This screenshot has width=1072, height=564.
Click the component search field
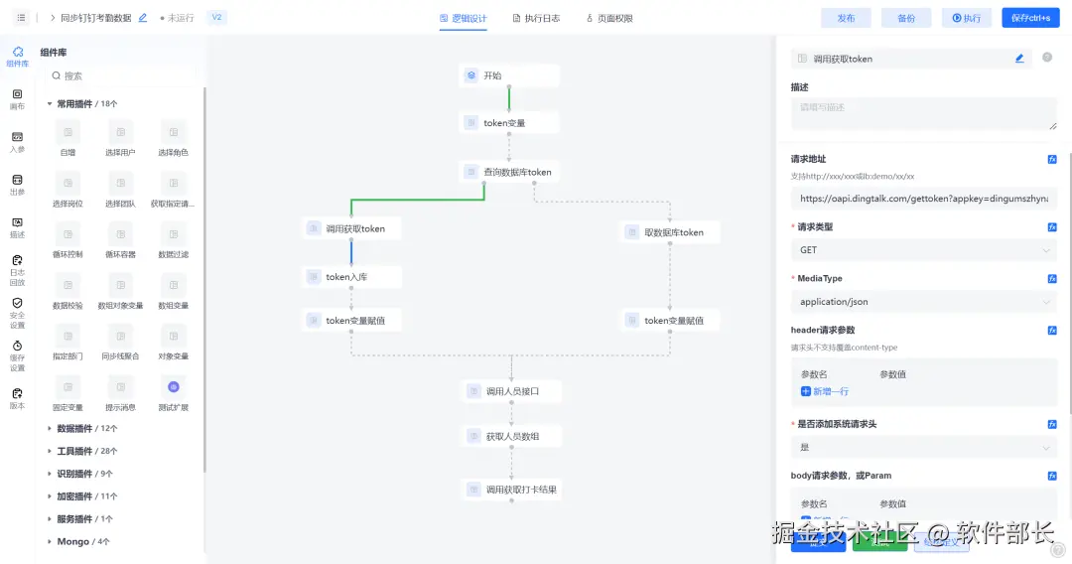pyautogui.click(x=119, y=75)
